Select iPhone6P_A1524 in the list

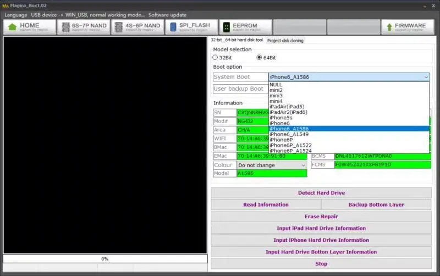(x=349, y=151)
